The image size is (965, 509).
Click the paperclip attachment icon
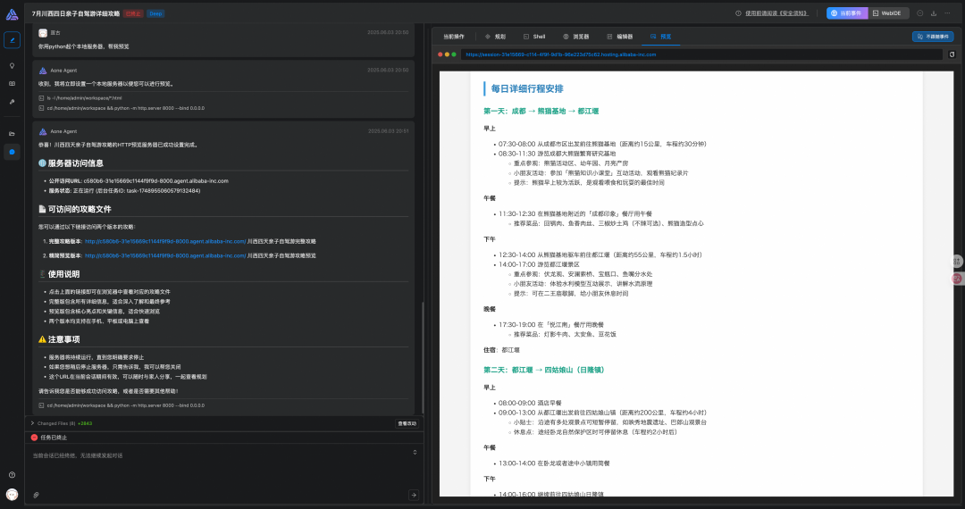click(x=37, y=495)
